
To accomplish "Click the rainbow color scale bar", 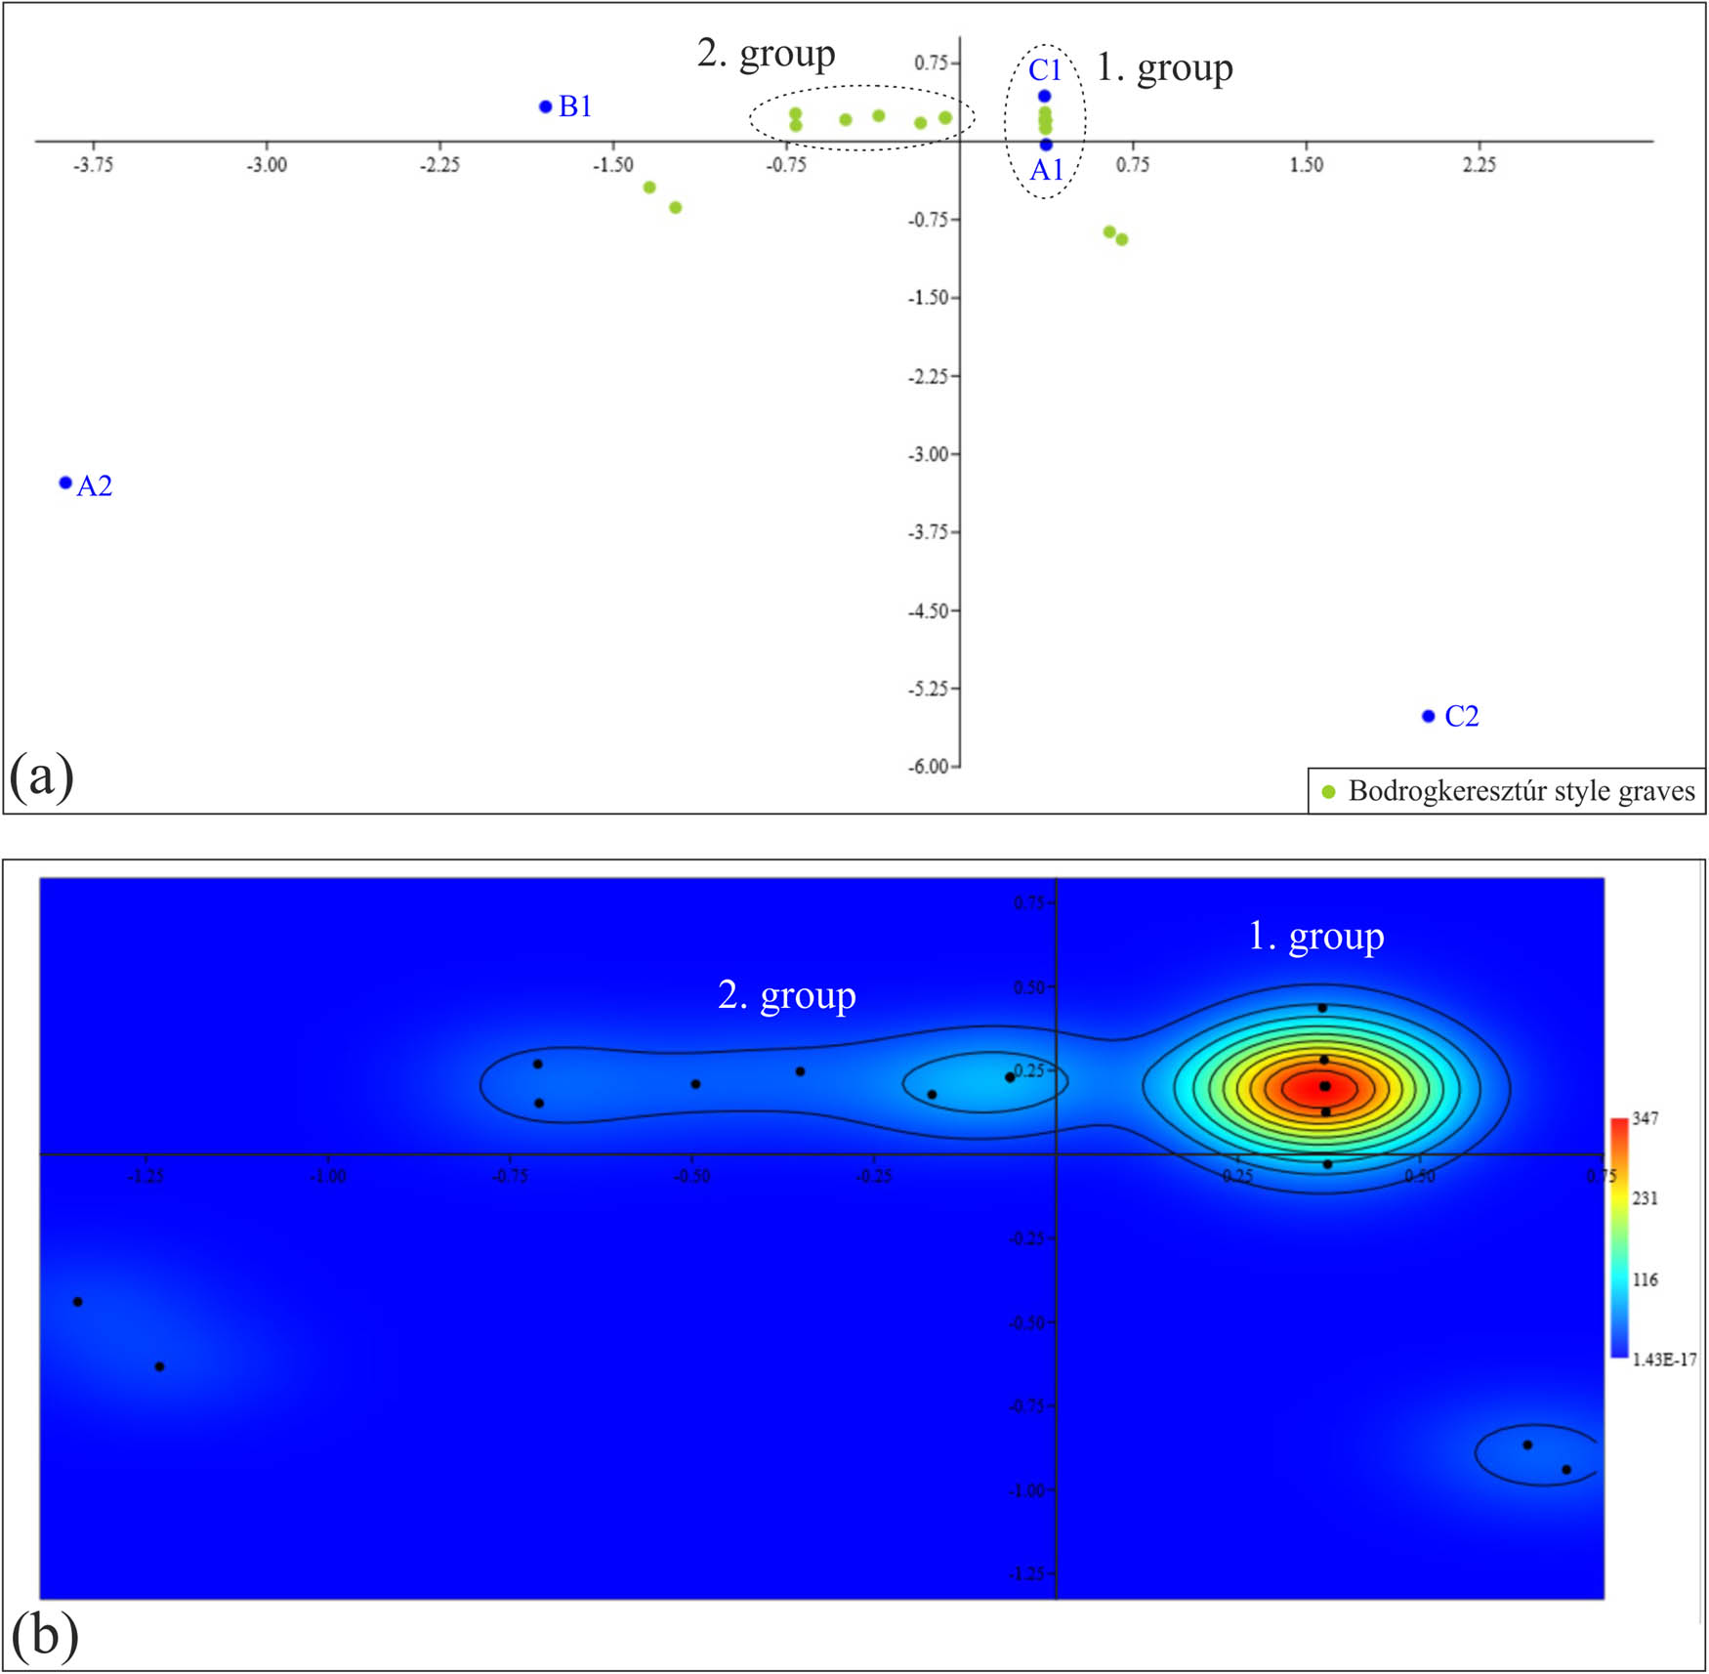I will coord(1618,1237).
